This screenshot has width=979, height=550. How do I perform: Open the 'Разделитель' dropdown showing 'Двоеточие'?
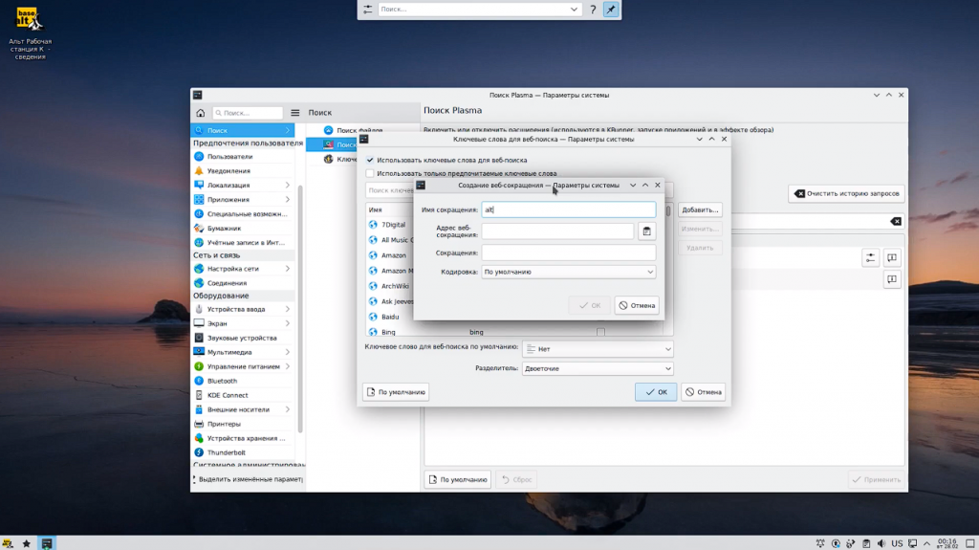click(598, 369)
